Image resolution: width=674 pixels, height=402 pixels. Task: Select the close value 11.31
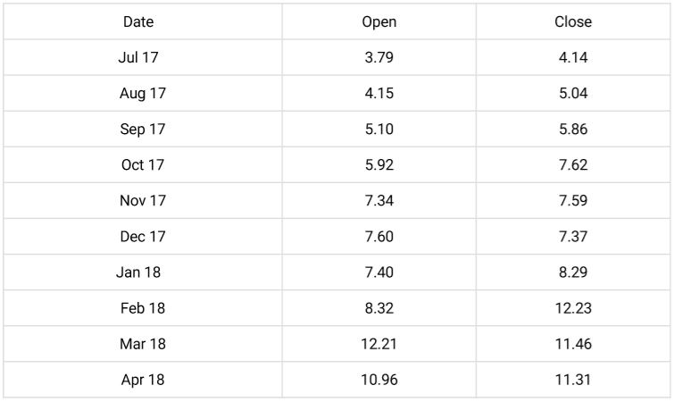pyautogui.click(x=573, y=380)
